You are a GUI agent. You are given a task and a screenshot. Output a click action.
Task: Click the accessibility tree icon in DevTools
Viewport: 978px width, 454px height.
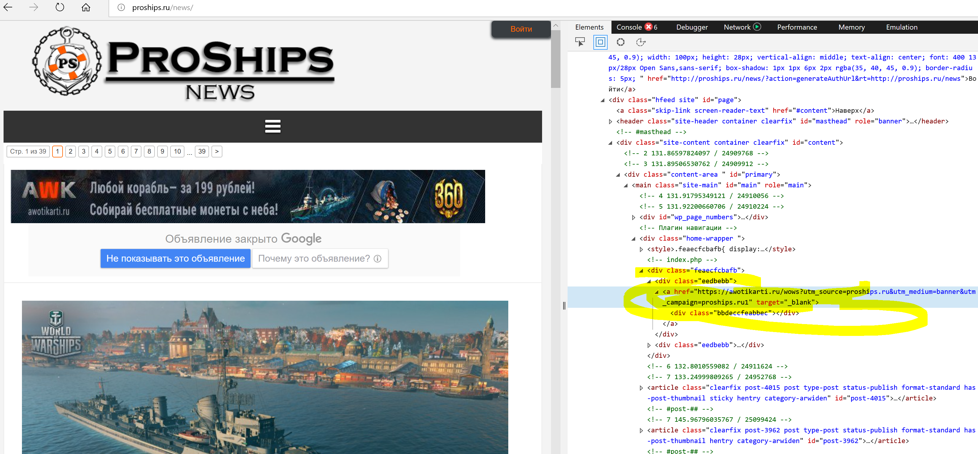(x=641, y=42)
